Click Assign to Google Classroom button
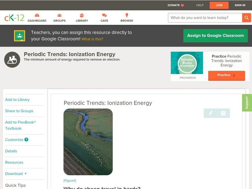Screen dimensions: 252x189 215,36
